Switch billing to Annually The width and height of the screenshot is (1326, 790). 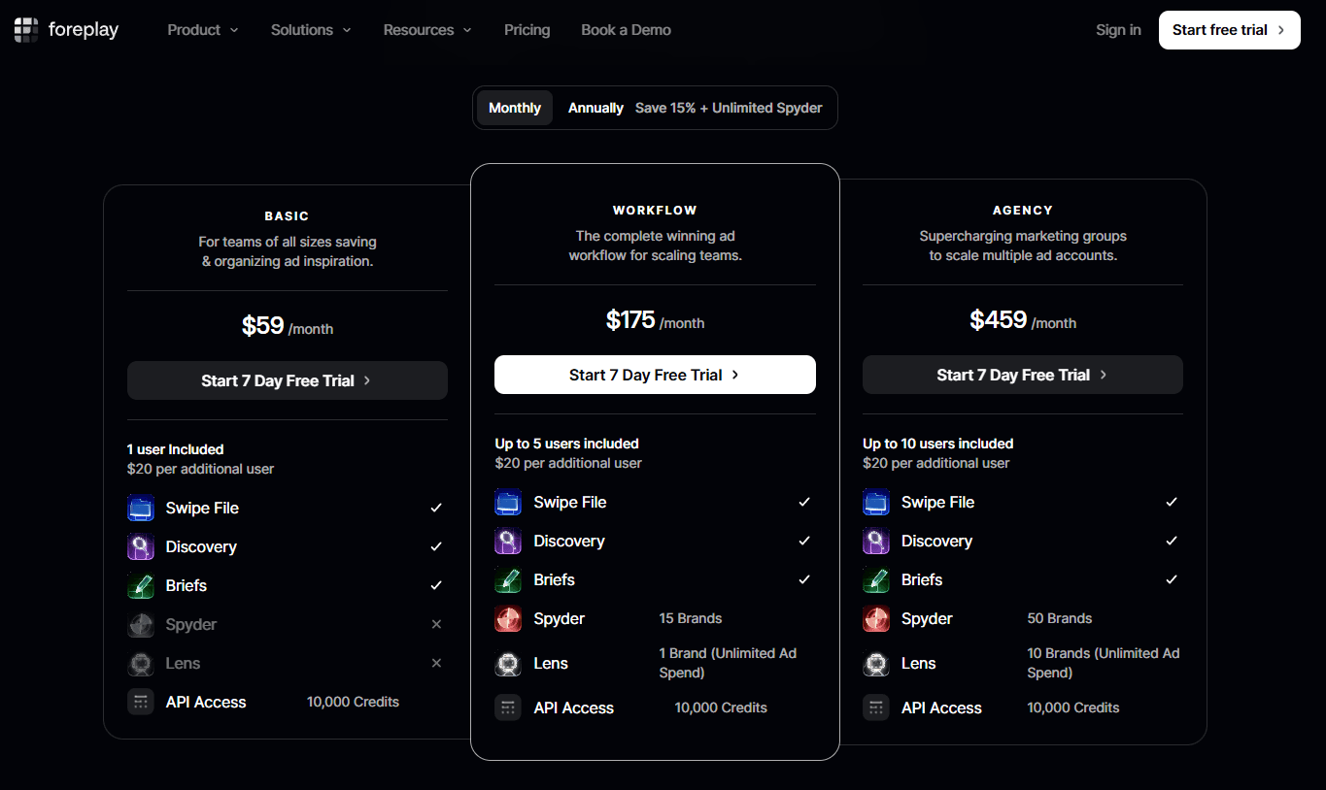click(x=595, y=107)
